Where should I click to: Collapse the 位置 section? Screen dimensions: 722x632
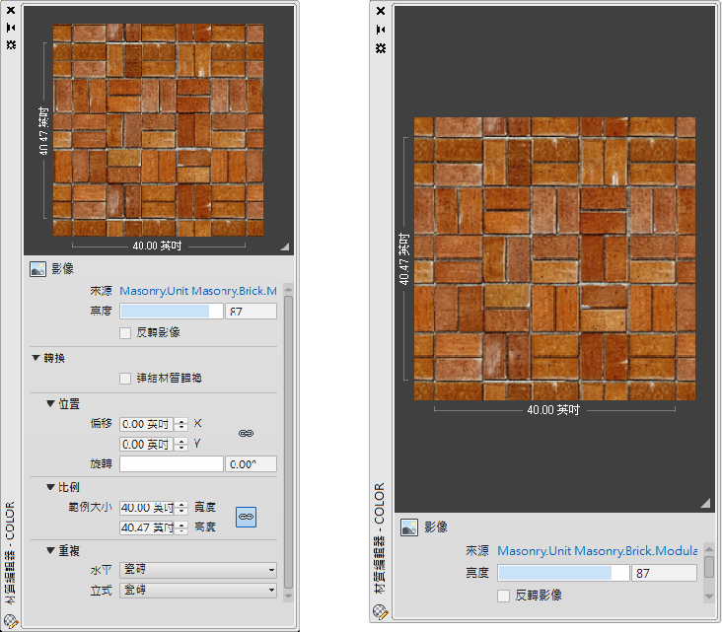point(50,403)
